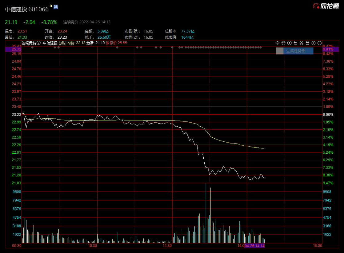Click the 涨停价:25.55 label
Screen dimensions: 344x253
point(116,43)
